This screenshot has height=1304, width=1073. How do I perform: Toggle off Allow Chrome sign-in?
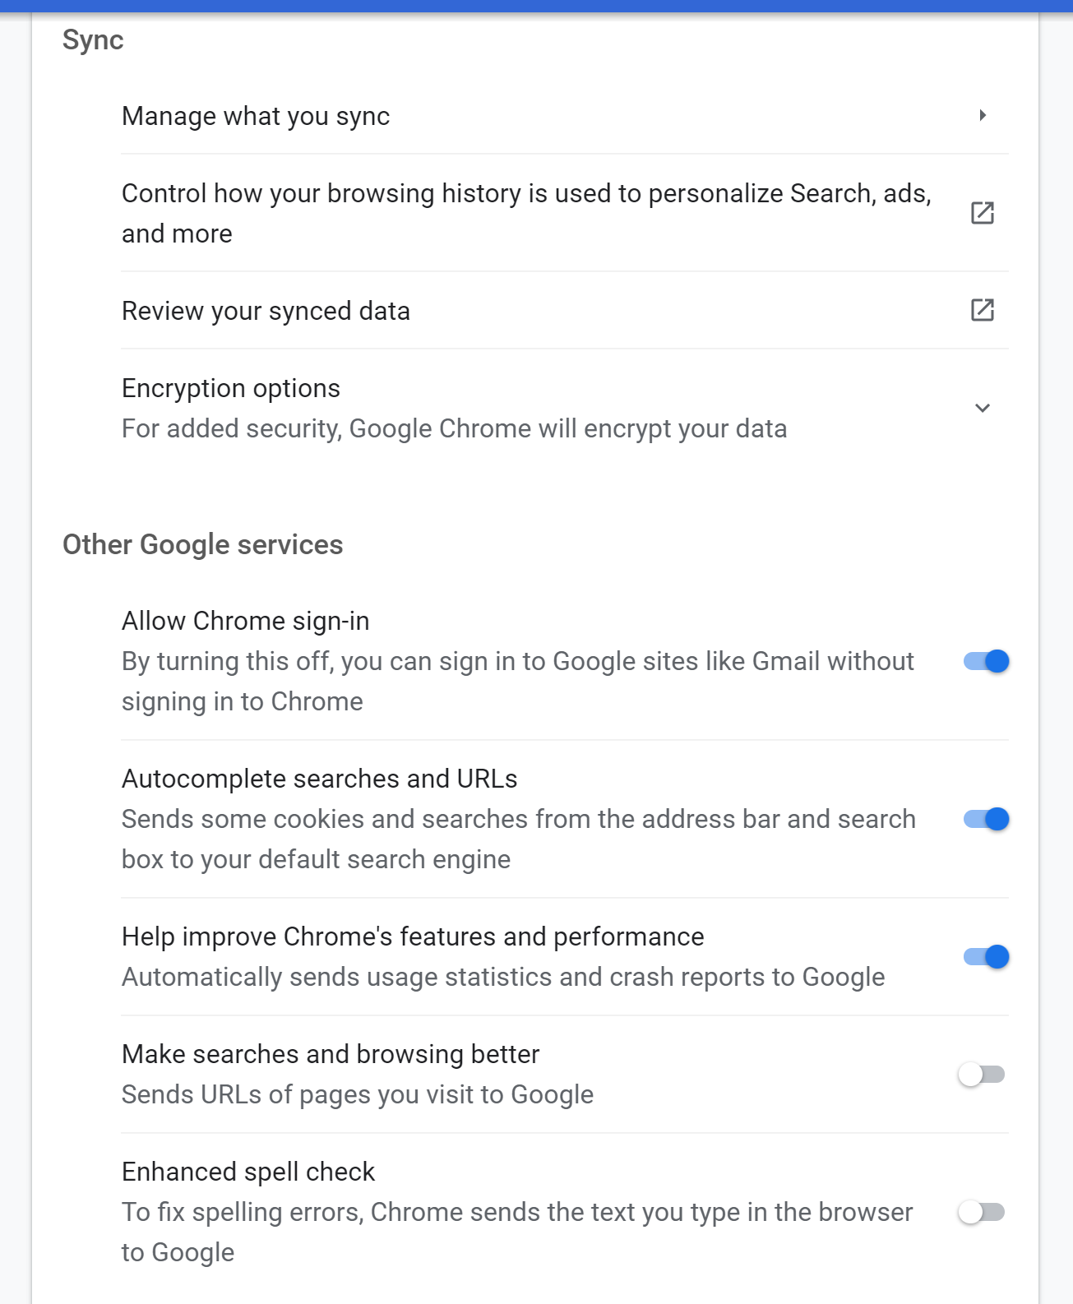pyautogui.click(x=985, y=660)
